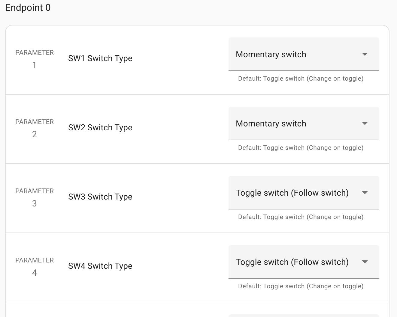Open the SW2 Switch Type dropdown

click(304, 123)
